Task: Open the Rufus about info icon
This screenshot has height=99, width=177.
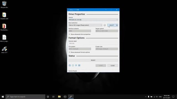Action: (73, 65)
